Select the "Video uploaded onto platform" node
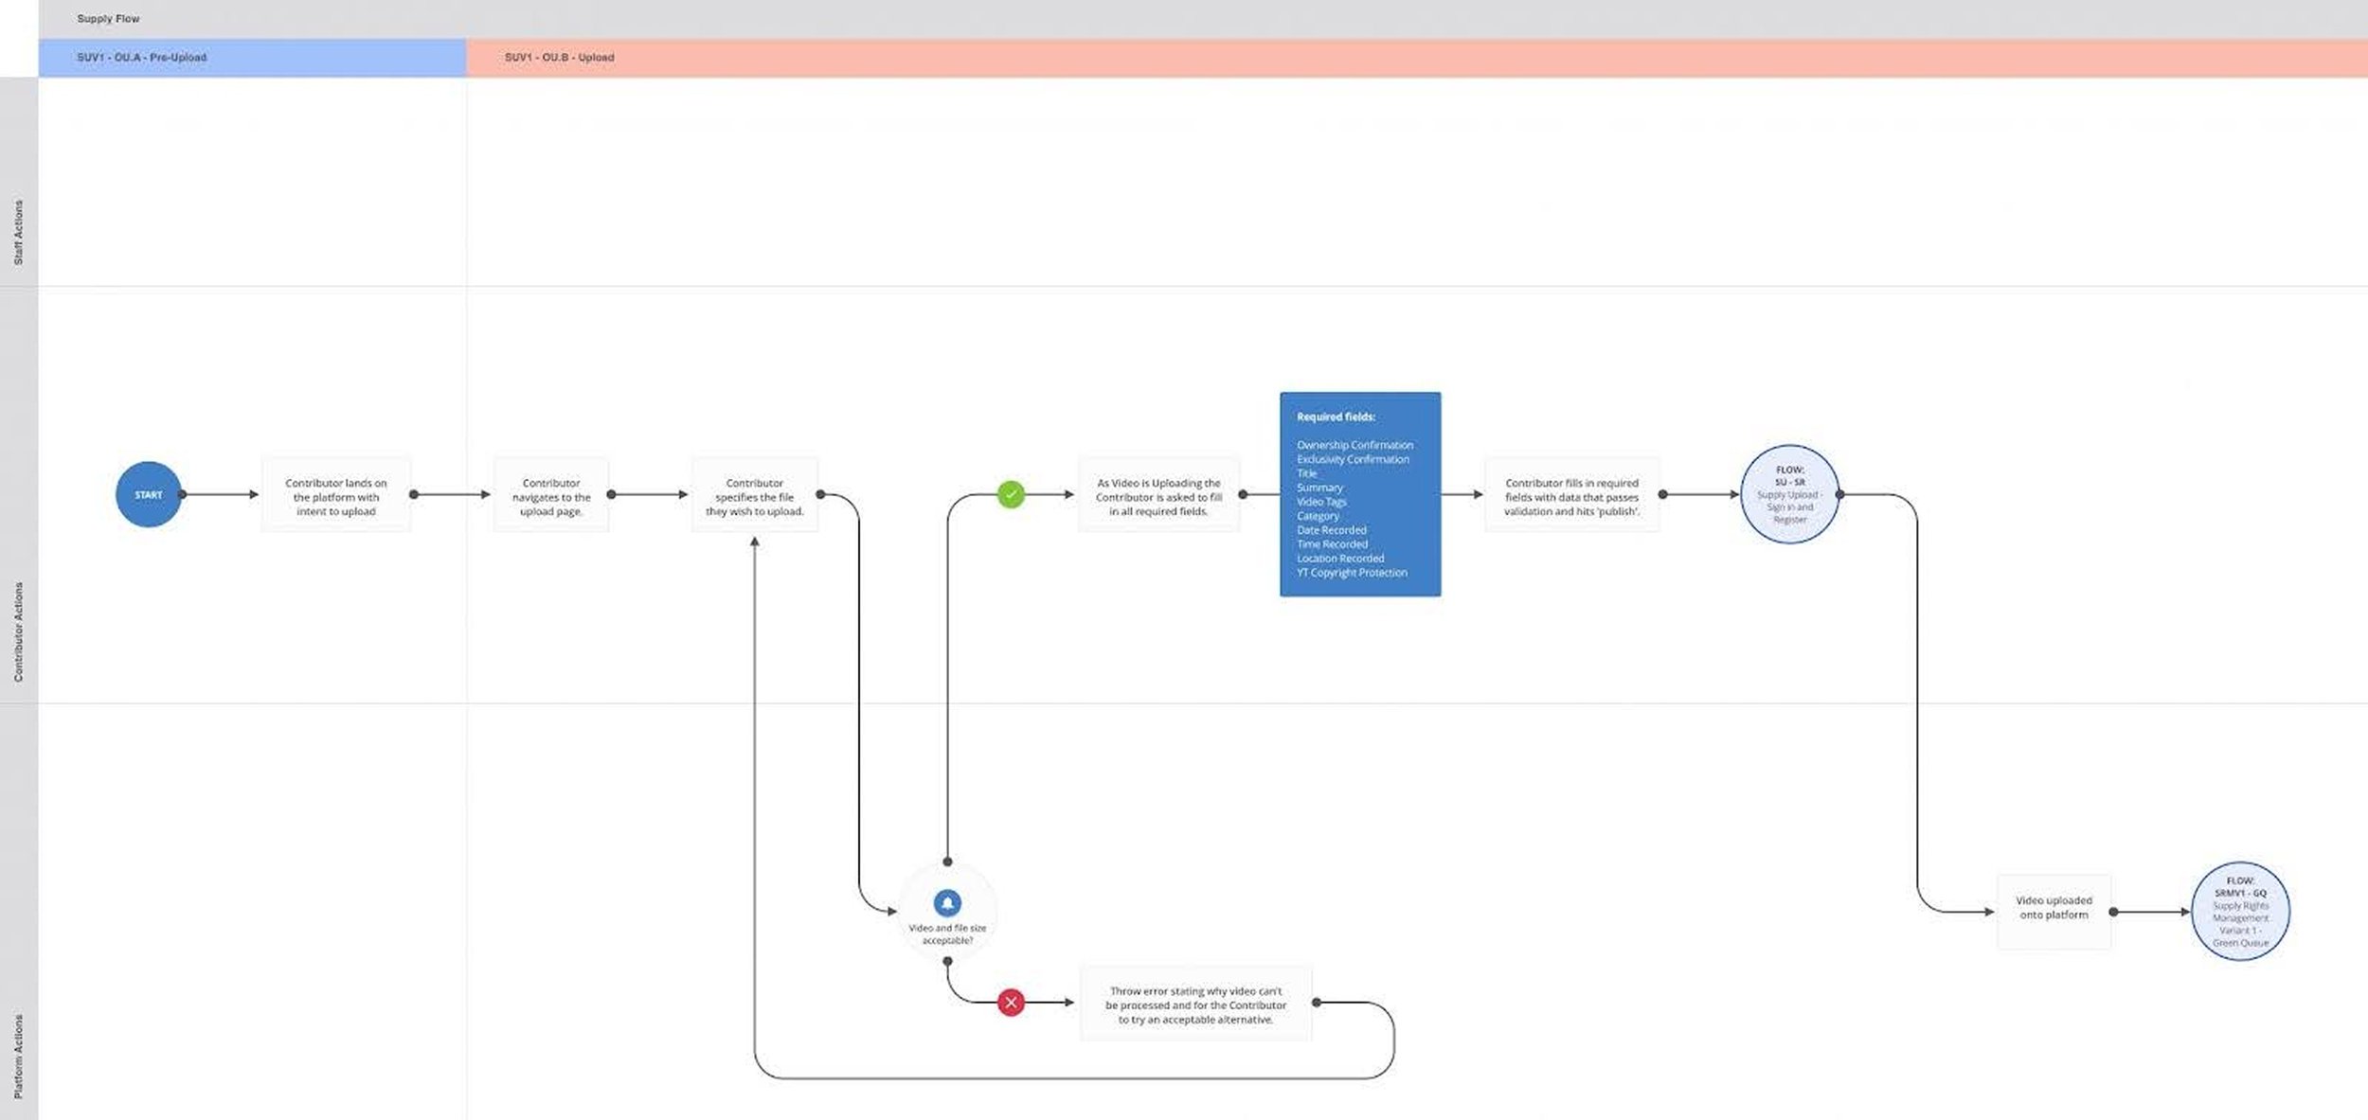This screenshot has height=1120, width=2368. coord(2054,911)
